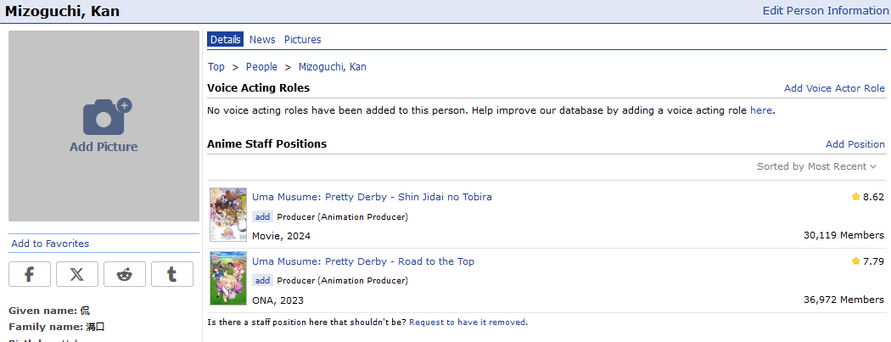Select the Details tab
Viewport: 891px width, 342px height.
click(226, 40)
